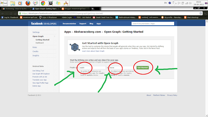Open the sticky notes taskbar icon
The height and width of the screenshot is (117, 208).
[58, 3]
